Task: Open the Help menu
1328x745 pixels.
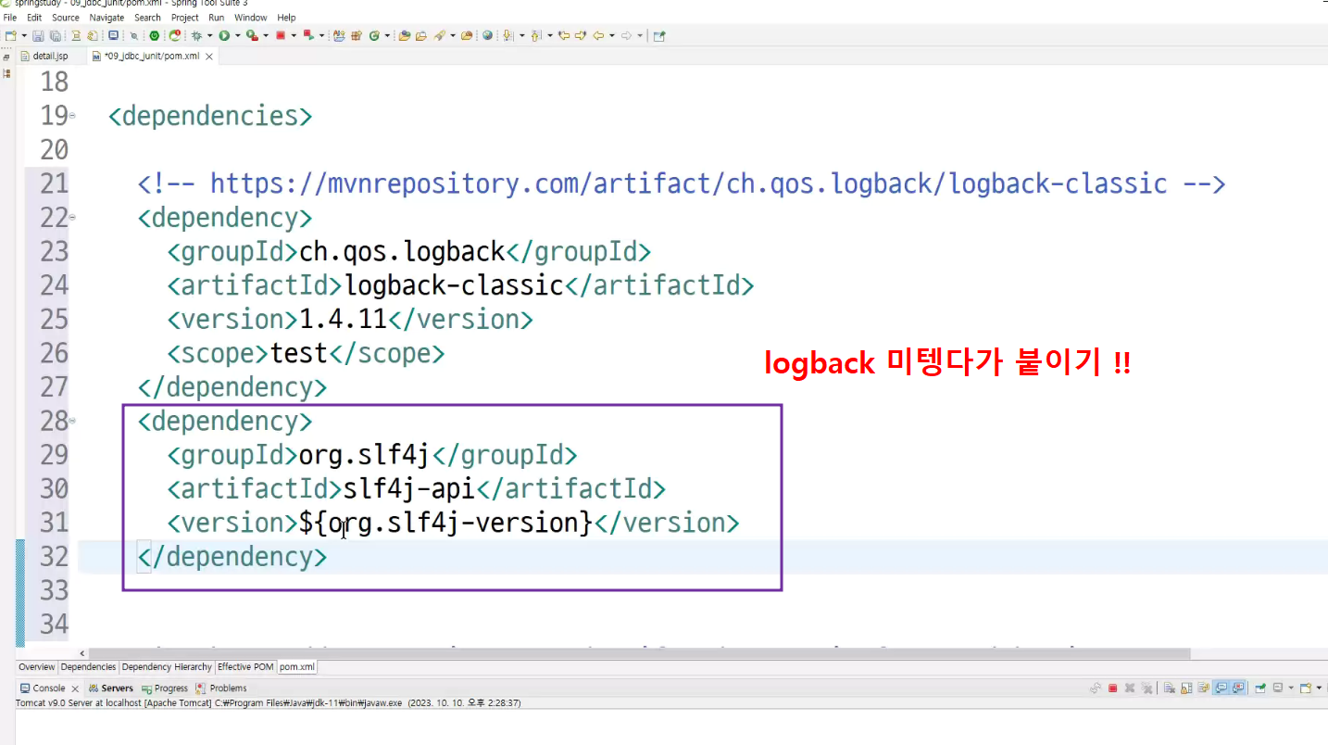Action: point(287,18)
